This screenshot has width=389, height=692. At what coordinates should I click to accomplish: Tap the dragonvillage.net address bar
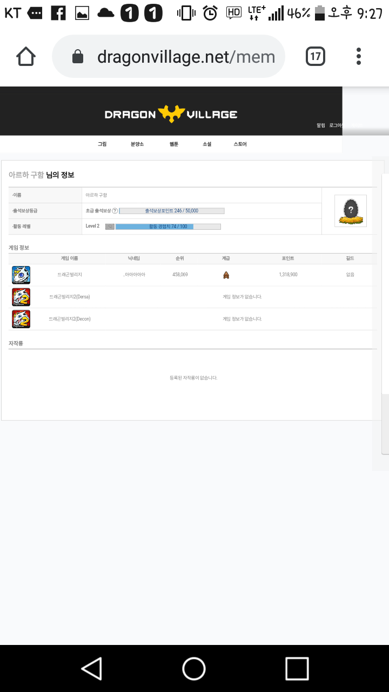pyautogui.click(x=168, y=57)
